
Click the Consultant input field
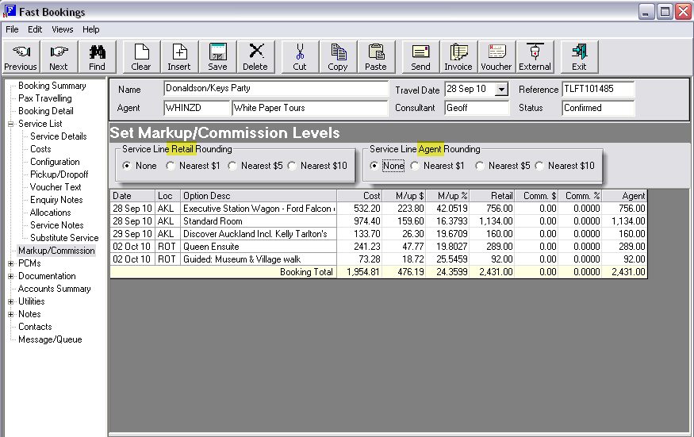coord(476,108)
